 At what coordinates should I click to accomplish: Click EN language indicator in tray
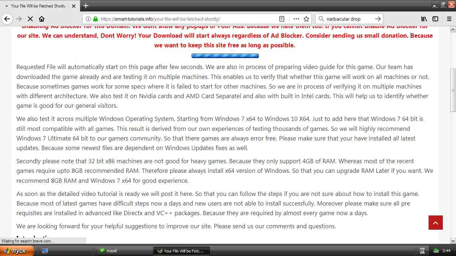[422, 251]
